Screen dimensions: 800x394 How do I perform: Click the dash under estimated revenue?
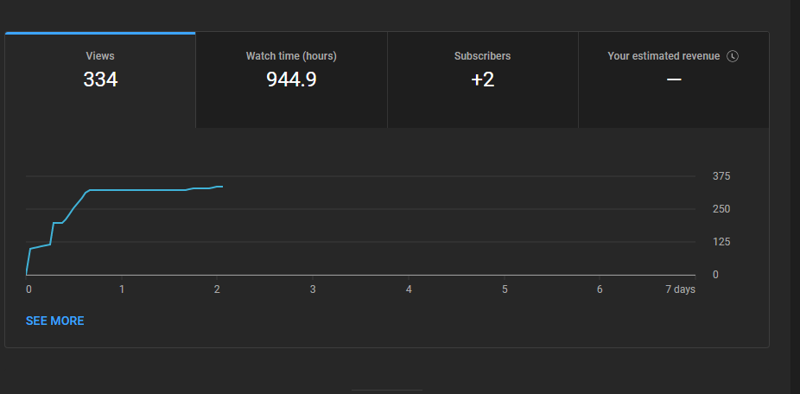click(674, 79)
